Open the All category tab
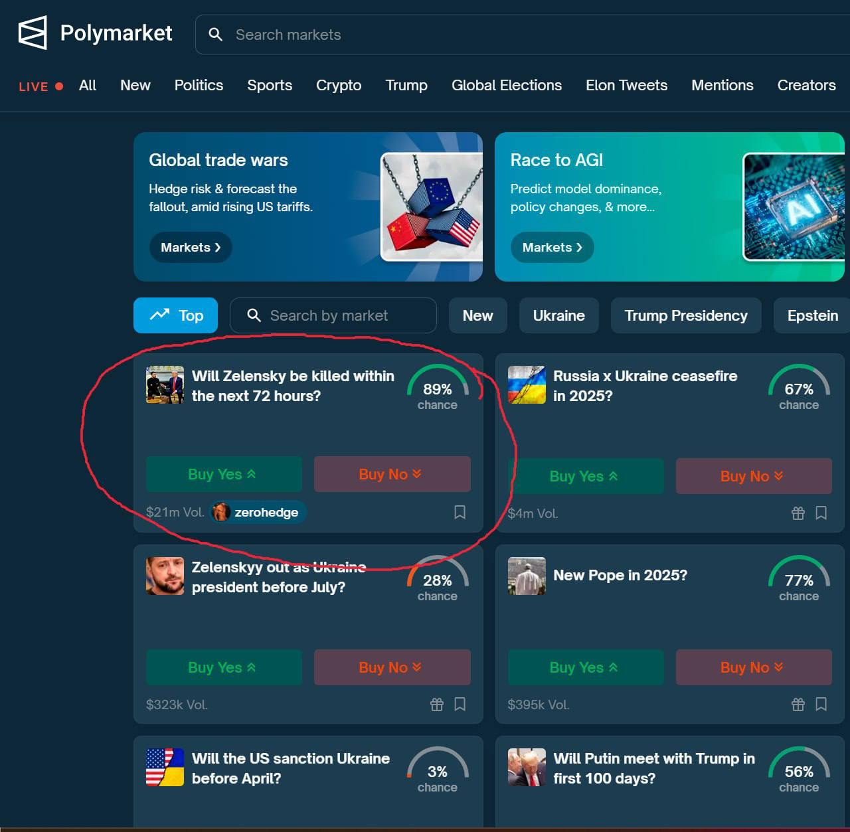The image size is (850, 832). (x=88, y=86)
